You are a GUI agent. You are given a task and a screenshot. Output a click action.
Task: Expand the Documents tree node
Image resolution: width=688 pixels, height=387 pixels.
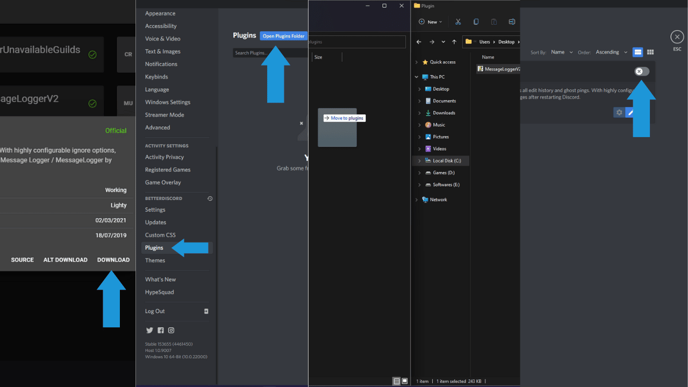(419, 101)
